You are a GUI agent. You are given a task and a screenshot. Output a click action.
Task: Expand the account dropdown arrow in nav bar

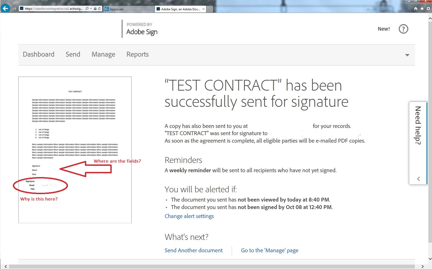[407, 55]
